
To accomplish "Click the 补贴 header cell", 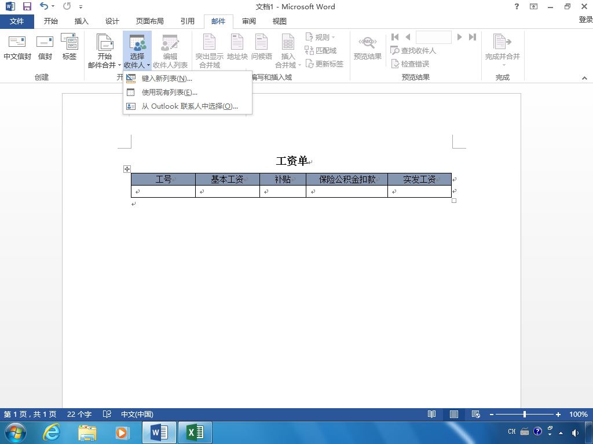I will pos(283,179).
